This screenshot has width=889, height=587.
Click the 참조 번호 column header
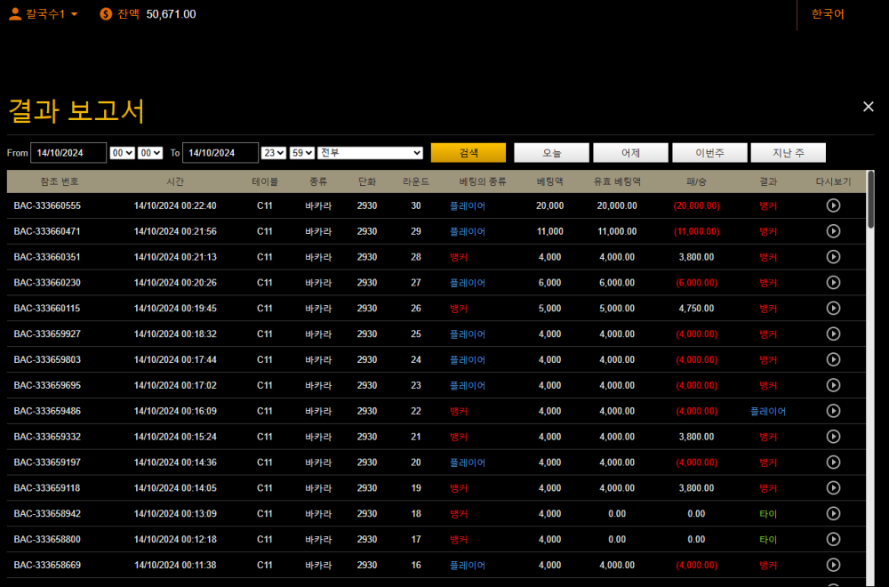click(60, 181)
